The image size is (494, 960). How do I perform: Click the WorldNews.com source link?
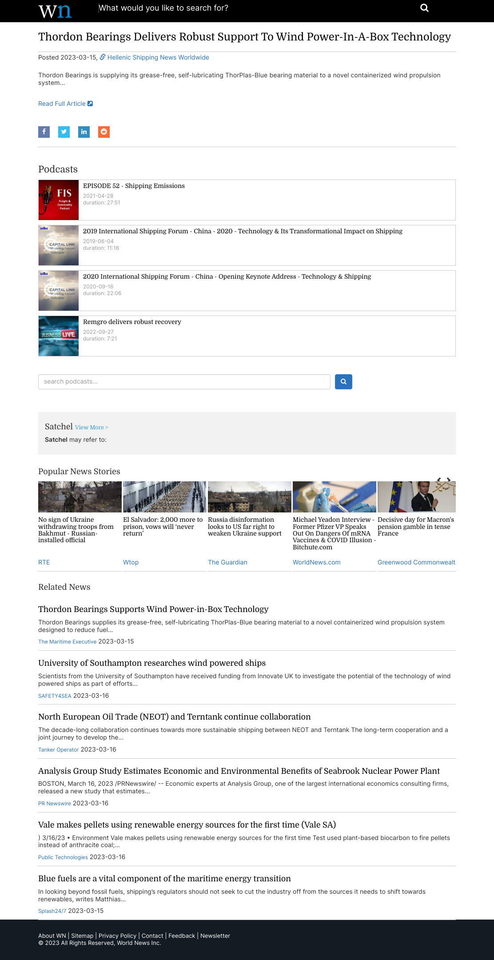pos(317,562)
